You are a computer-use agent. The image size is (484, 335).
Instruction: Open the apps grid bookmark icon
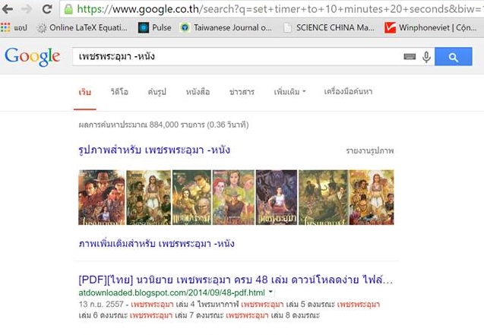point(5,28)
